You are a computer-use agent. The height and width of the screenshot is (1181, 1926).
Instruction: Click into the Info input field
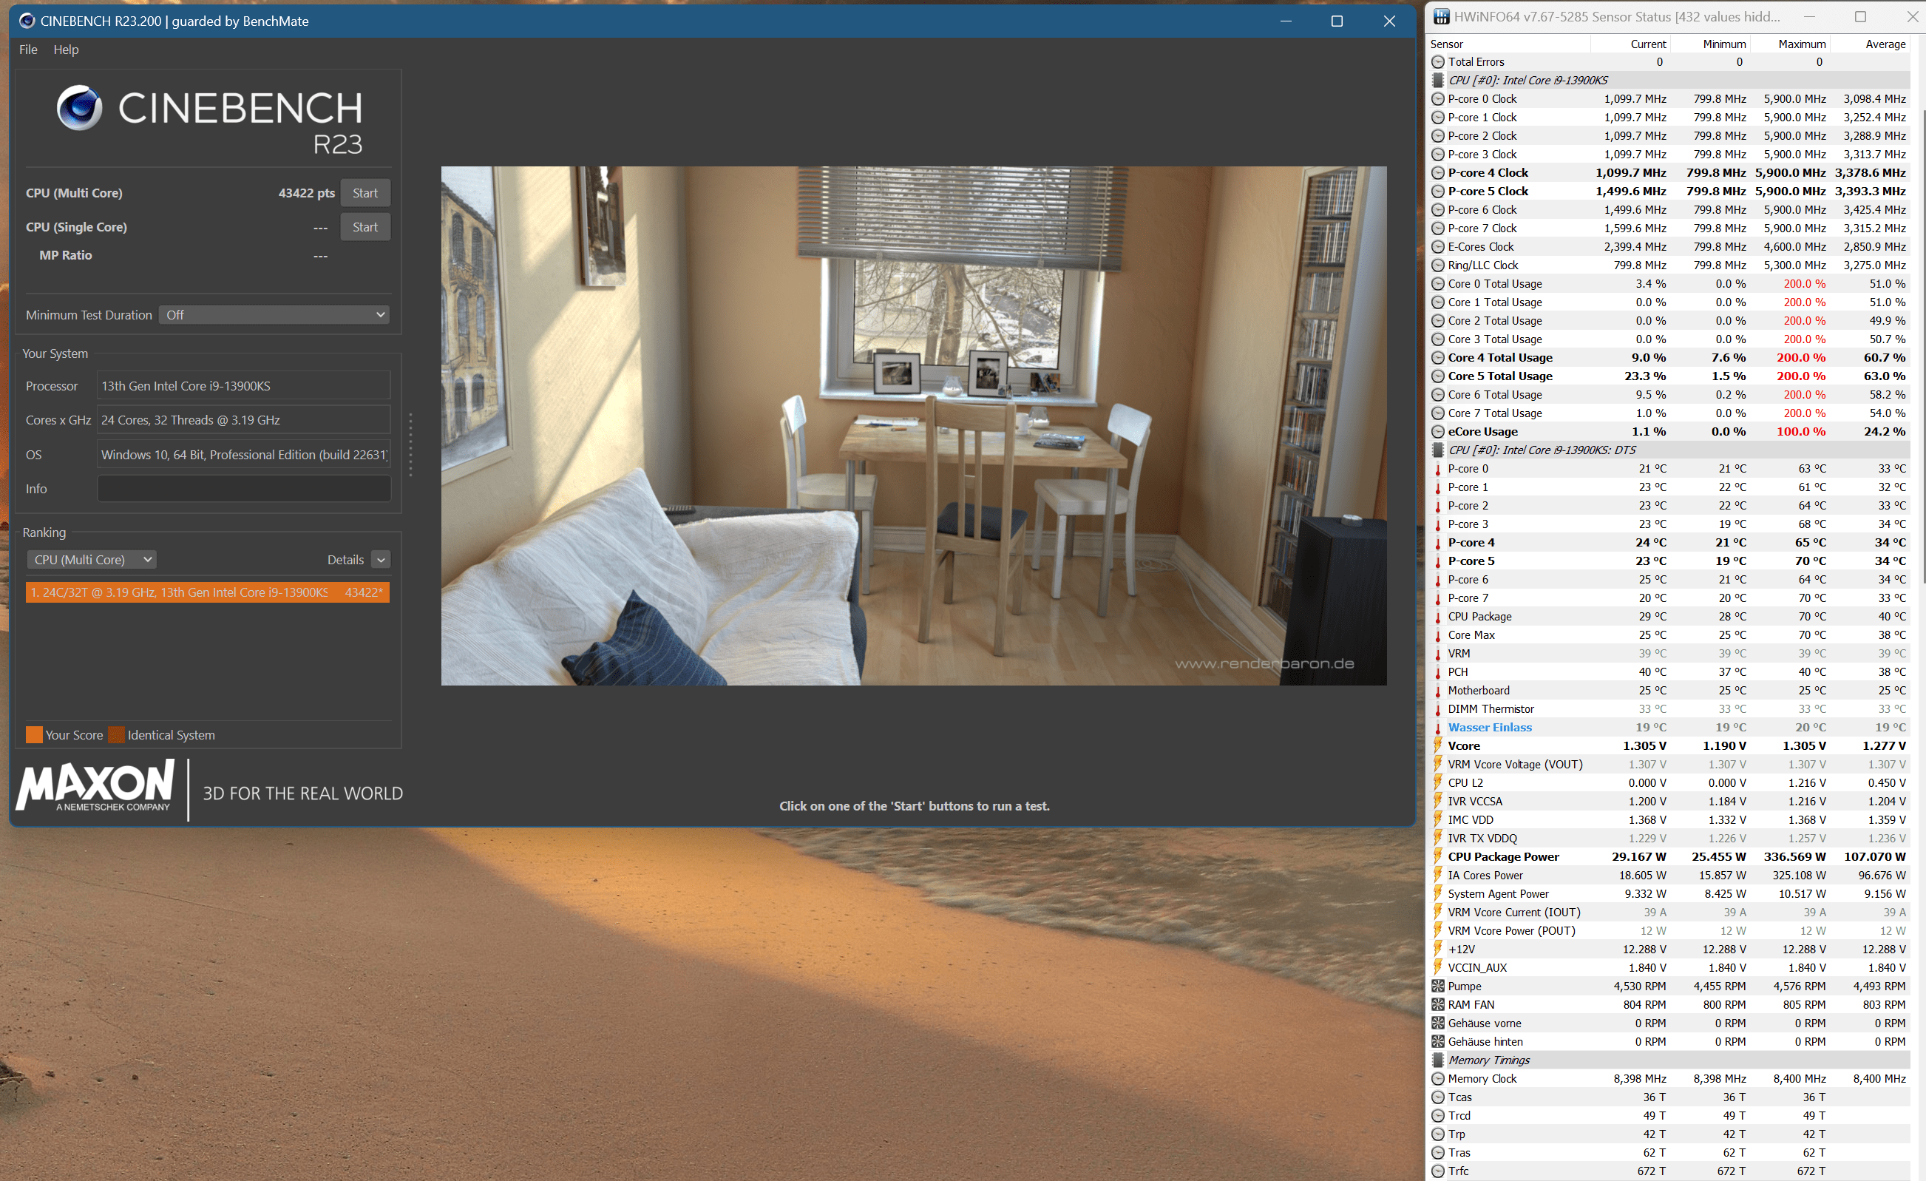244,489
